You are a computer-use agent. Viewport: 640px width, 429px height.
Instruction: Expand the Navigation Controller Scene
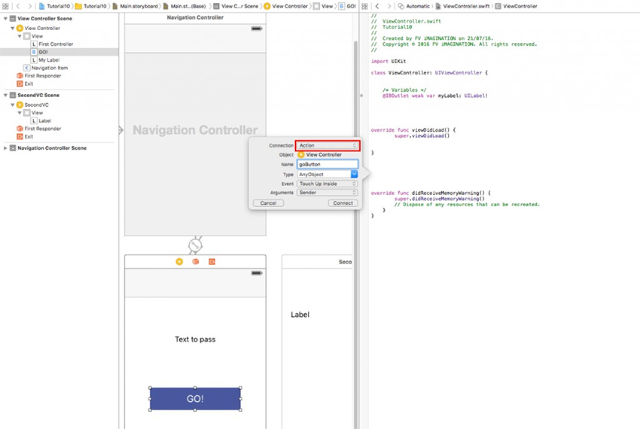point(6,148)
